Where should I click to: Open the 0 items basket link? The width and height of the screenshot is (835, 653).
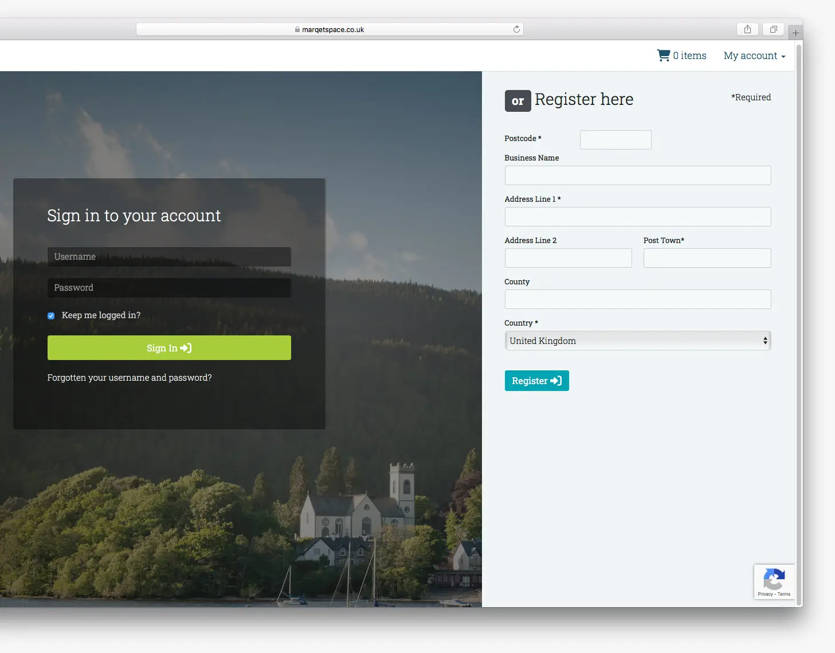click(x=681, y=56)
